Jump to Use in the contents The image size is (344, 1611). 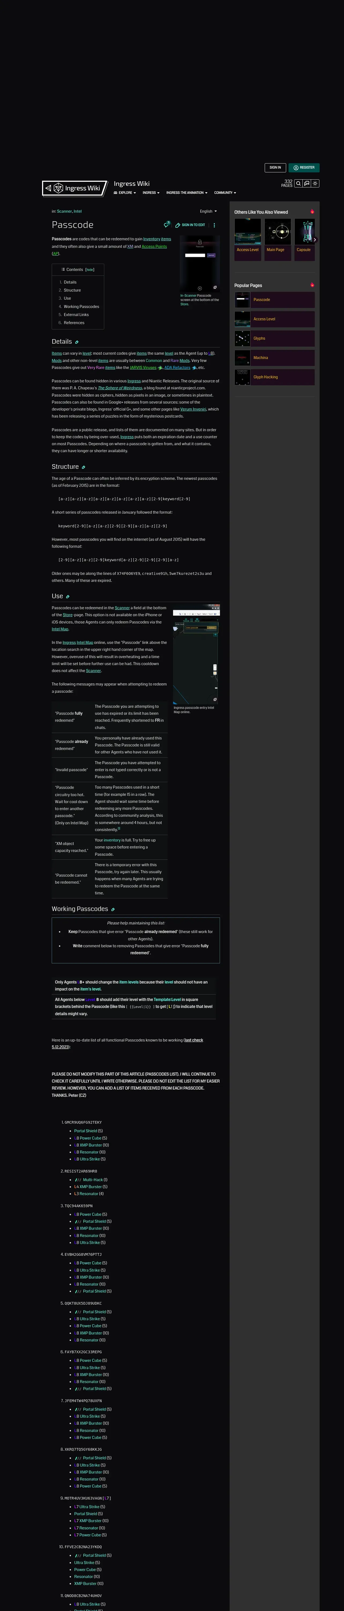[68, 298]
